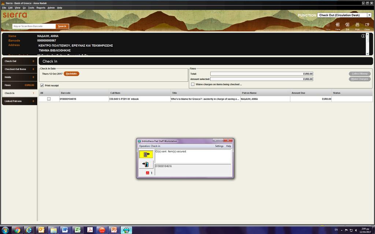Click the Fines Total field
The width and height of the screenshot is (375, 234).
261,74
